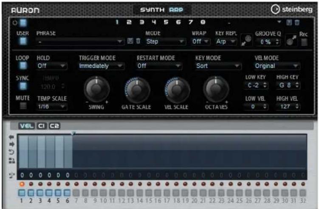Enable step 7 button
This screenshot has width=319, height=209.
coord(76,192)
